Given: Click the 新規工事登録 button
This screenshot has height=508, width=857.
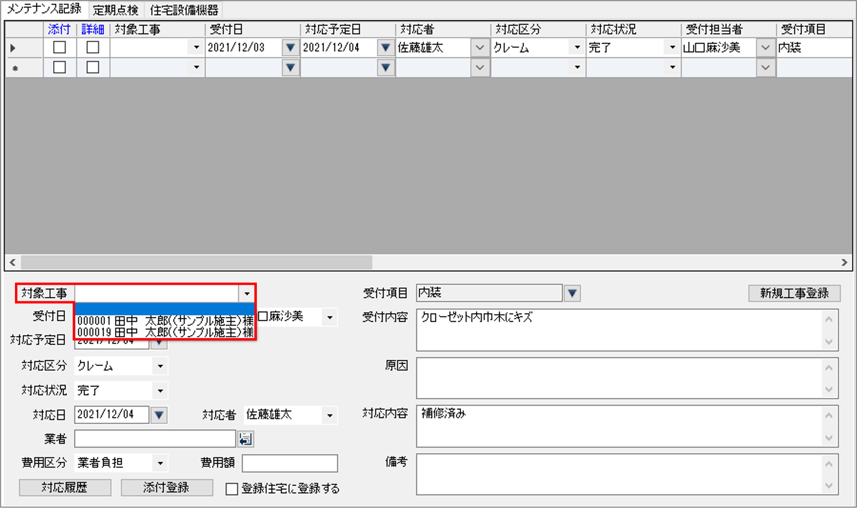Looking at the screenshot, I should click(794, 293).
